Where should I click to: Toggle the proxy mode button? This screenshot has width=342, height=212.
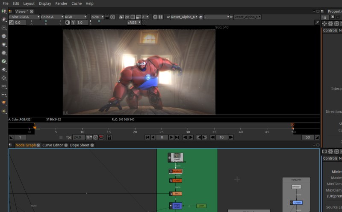coord(138,17)
